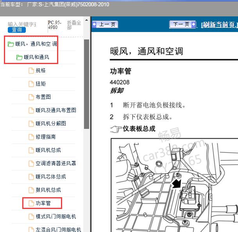Open the 空调滤清器进风罩 document
The image size is (238, 232).
coord(56,163)
